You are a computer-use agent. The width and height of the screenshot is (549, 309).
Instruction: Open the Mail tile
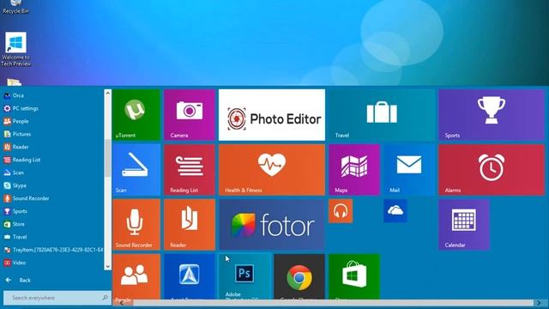[x=409, y=170]
